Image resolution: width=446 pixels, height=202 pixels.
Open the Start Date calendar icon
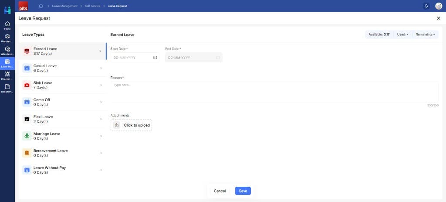tap(155, 58)
